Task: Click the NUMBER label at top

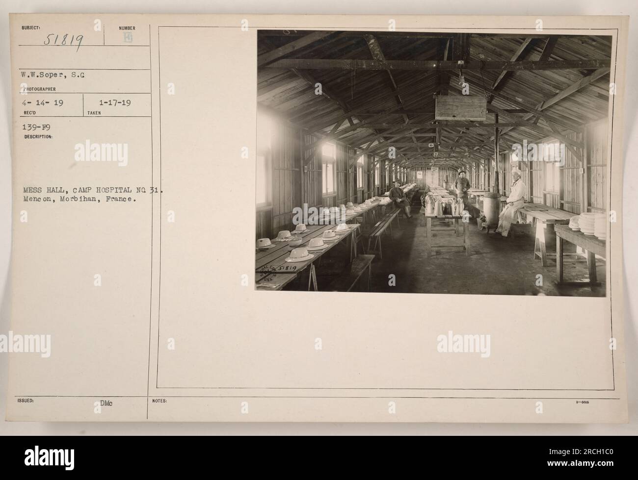Action: point(127,28)
